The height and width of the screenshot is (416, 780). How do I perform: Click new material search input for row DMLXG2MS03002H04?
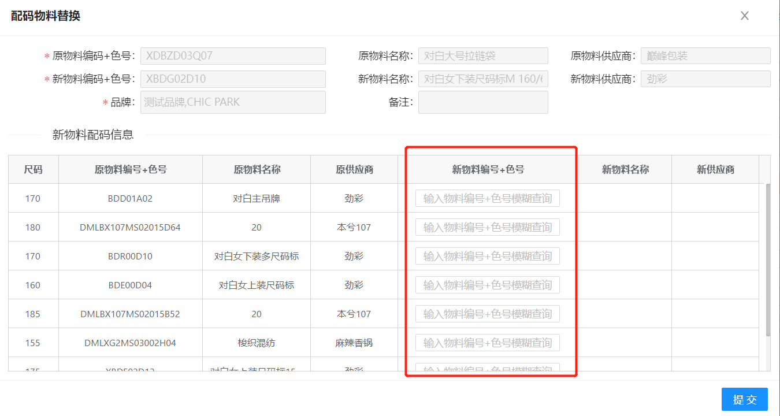[487, 343]
